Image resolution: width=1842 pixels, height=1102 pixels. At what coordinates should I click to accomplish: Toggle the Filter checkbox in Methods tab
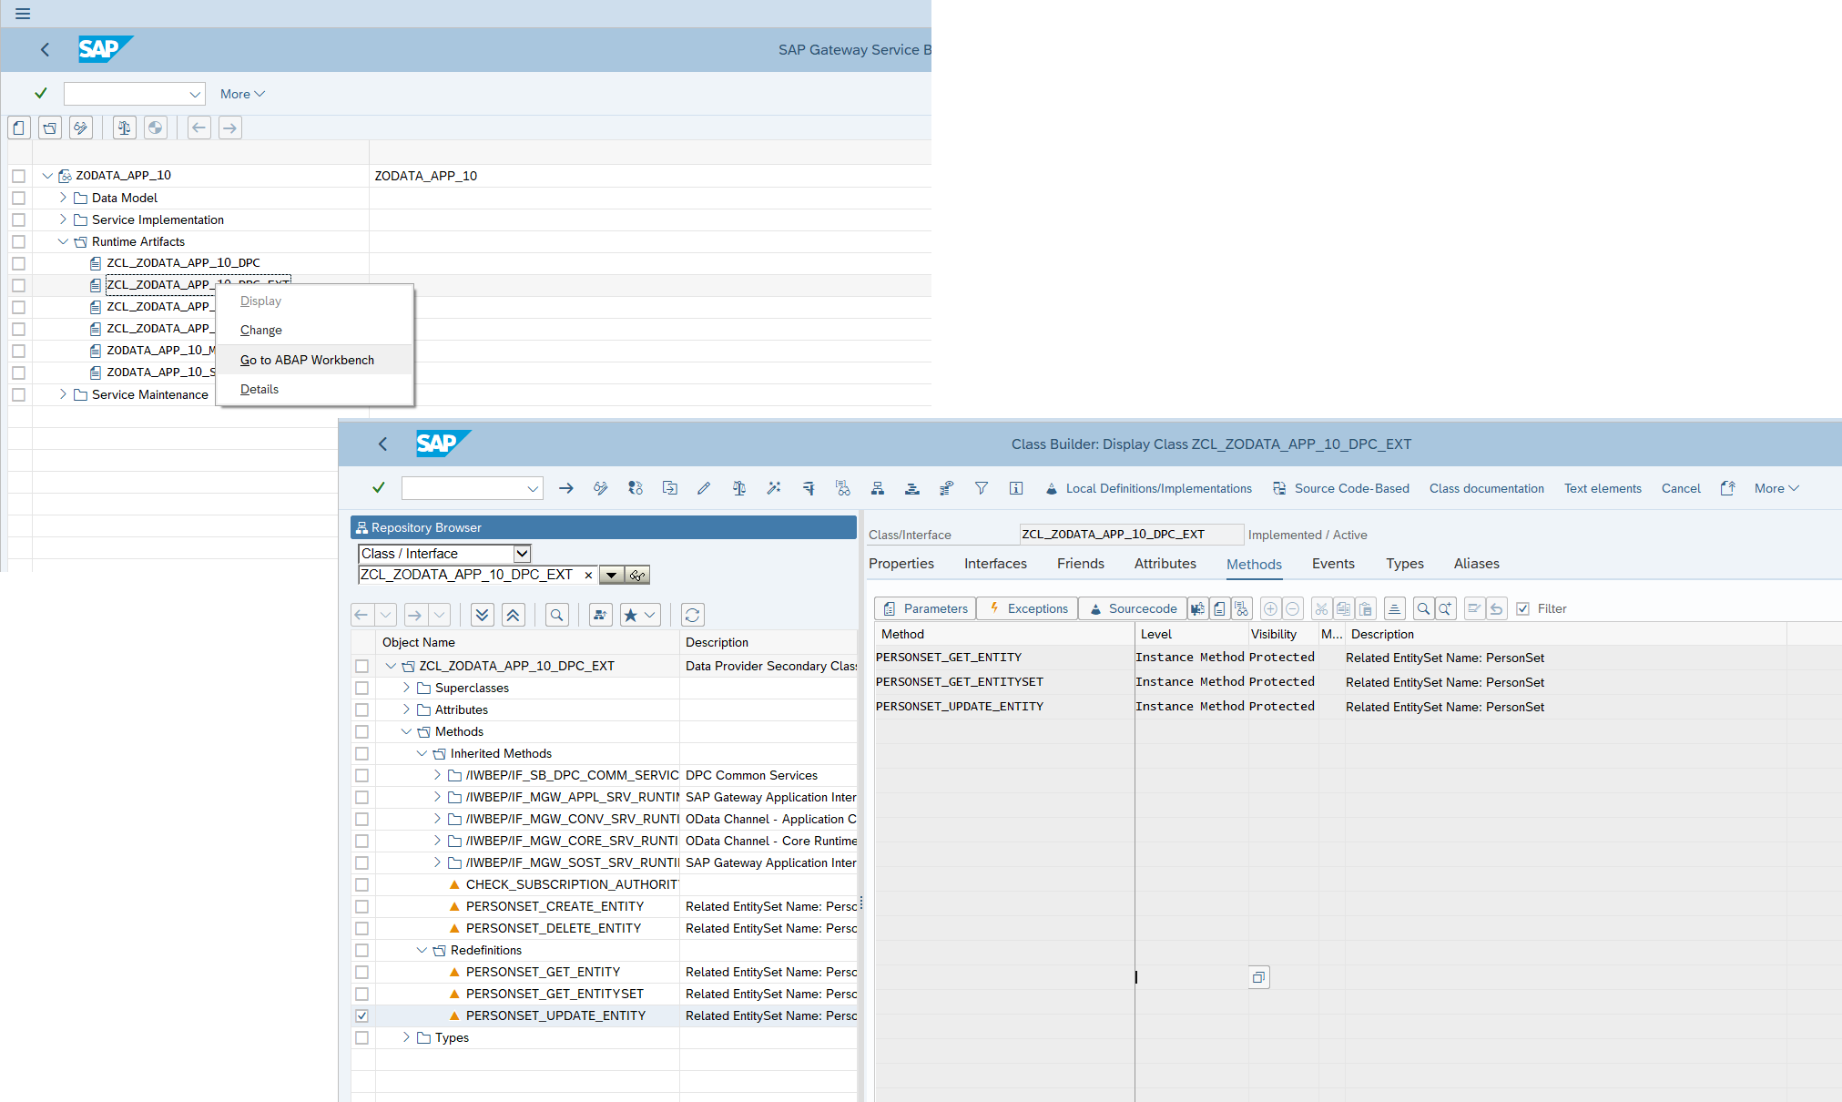pos(1522,608)
